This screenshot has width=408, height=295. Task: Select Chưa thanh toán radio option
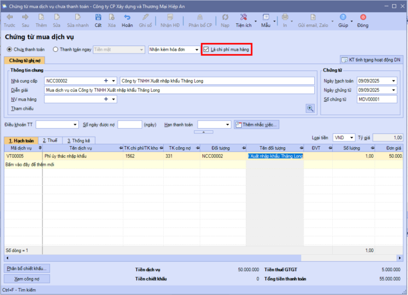(9, 49)
